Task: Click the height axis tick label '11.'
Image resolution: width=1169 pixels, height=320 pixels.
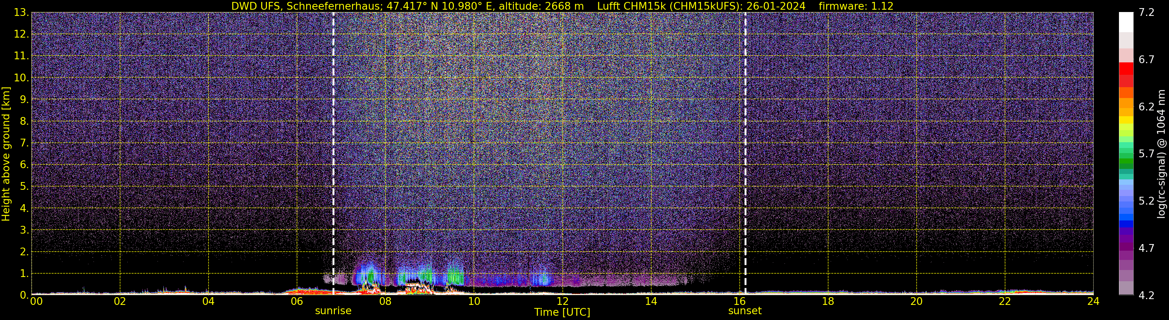Action: [21, 56]
